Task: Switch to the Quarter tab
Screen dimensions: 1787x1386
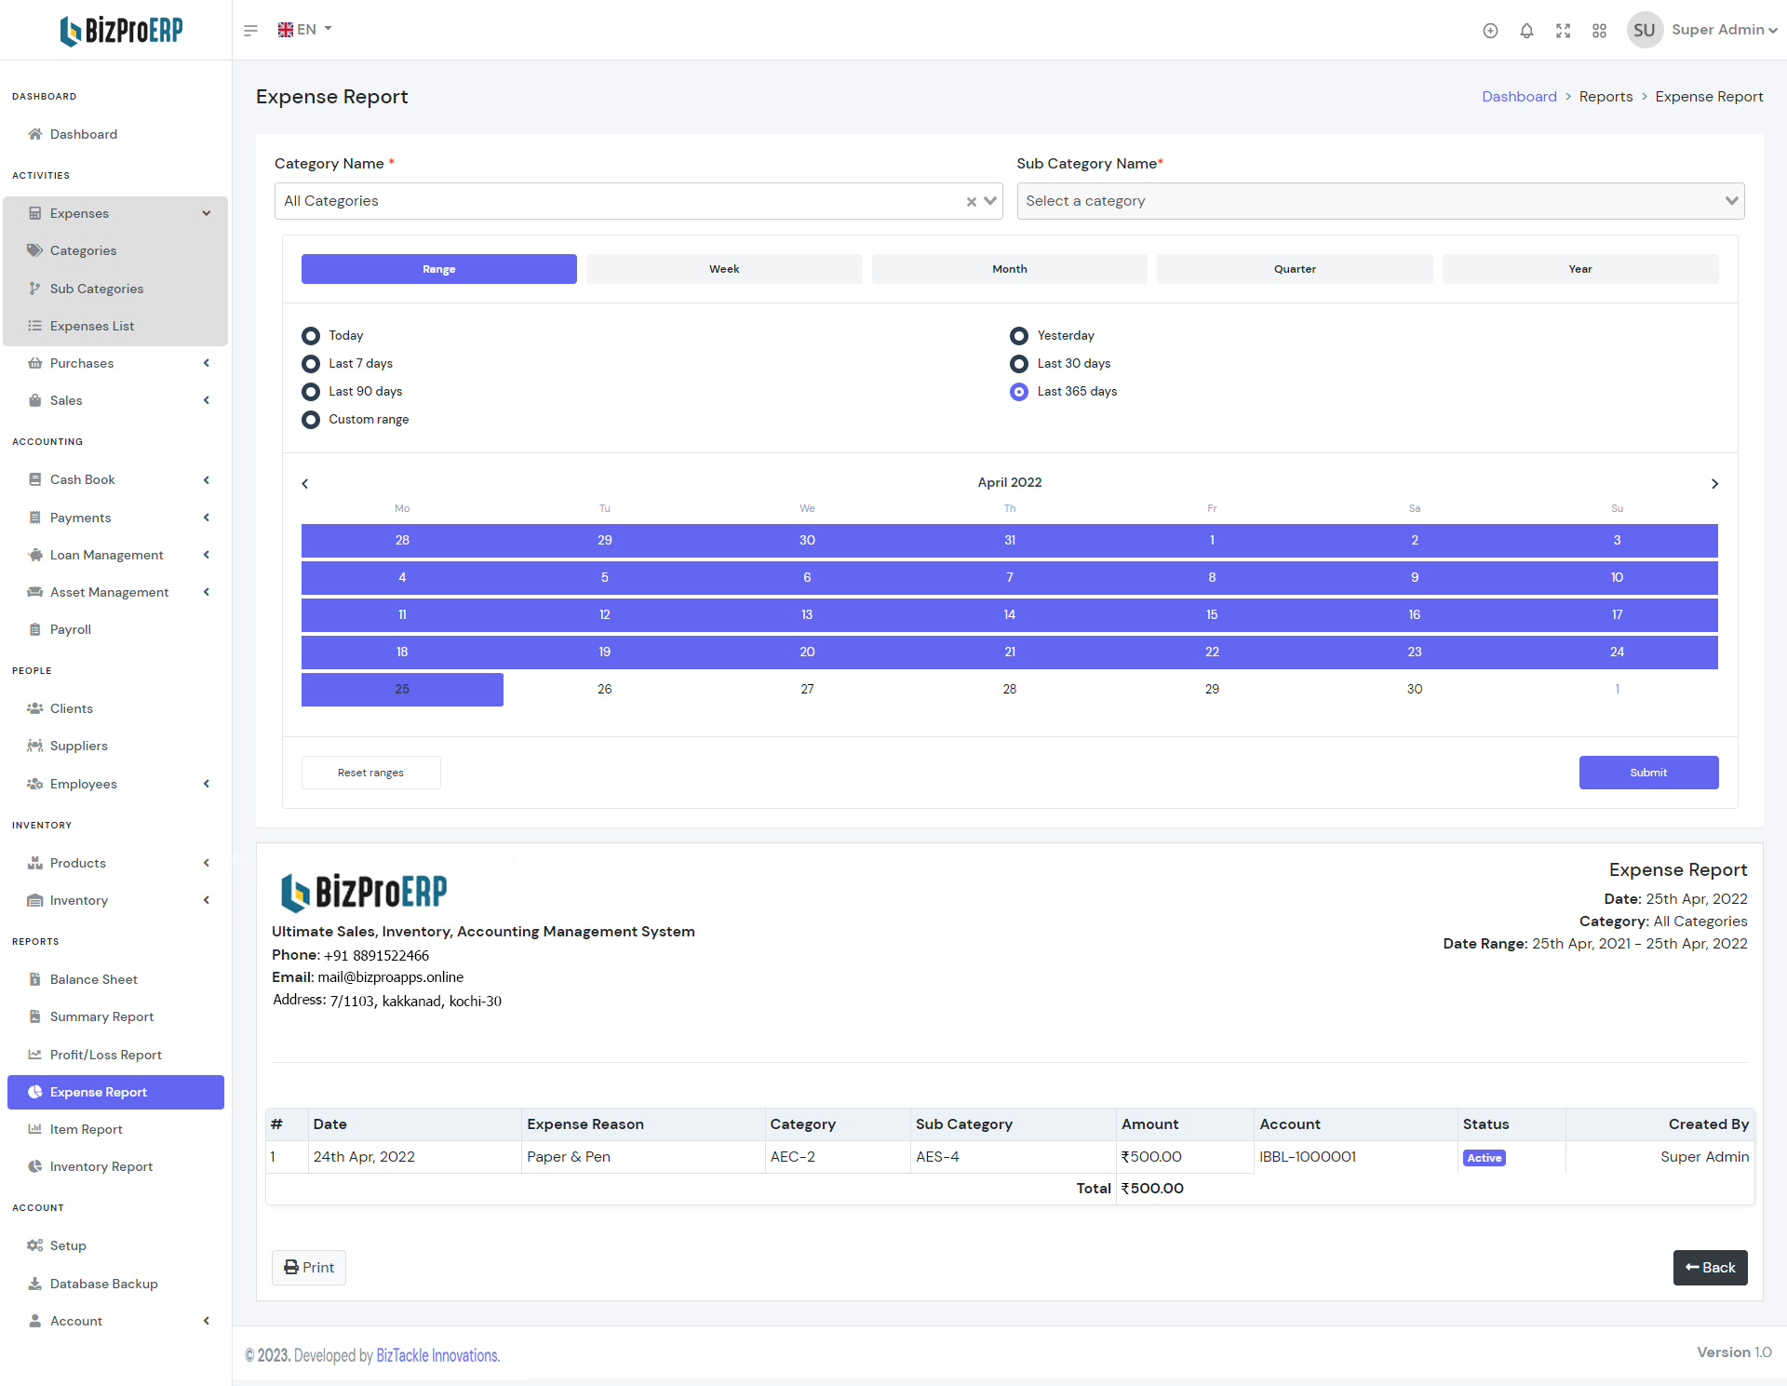Action: point(1294,269)
